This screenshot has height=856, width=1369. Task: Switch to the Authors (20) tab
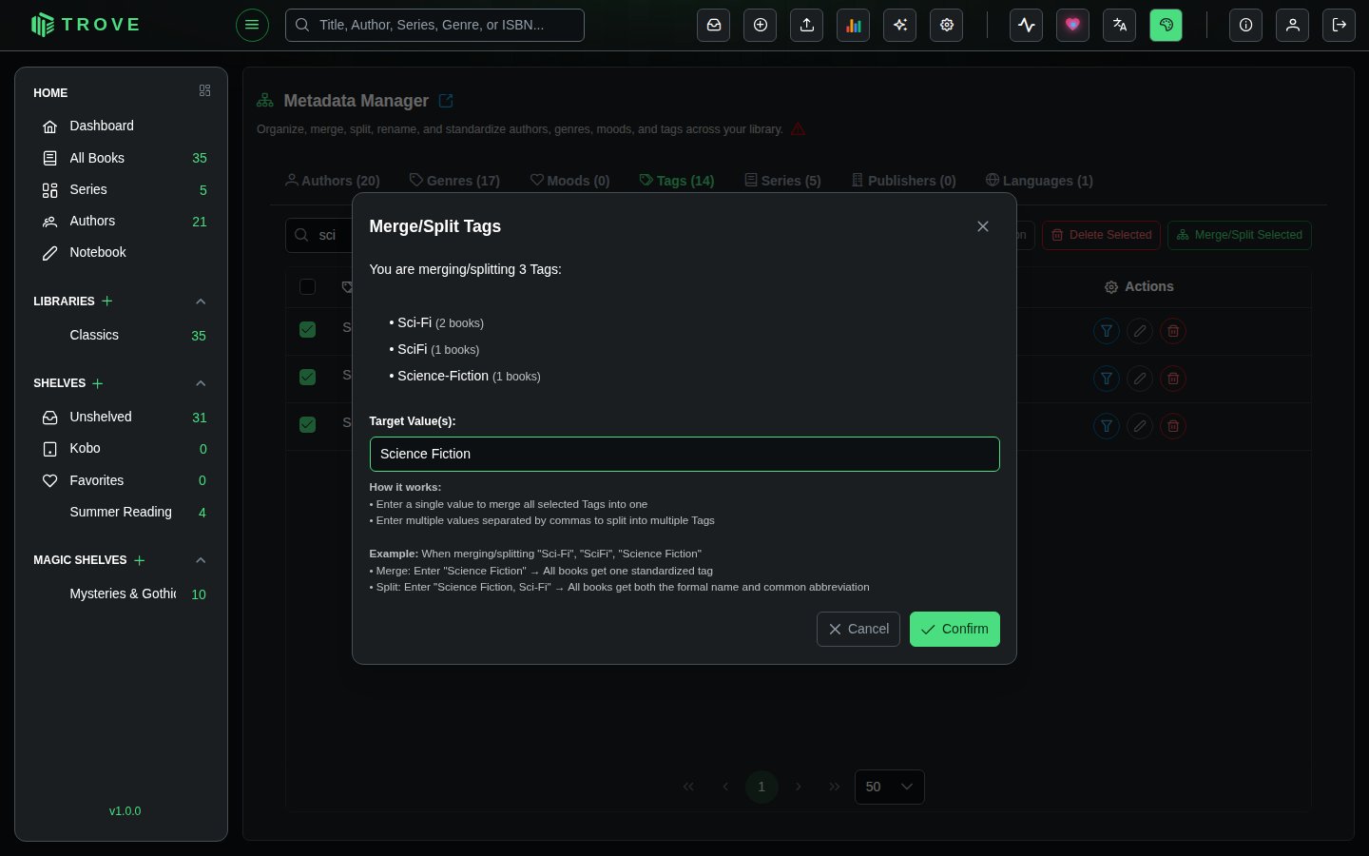tap(333, 181)
